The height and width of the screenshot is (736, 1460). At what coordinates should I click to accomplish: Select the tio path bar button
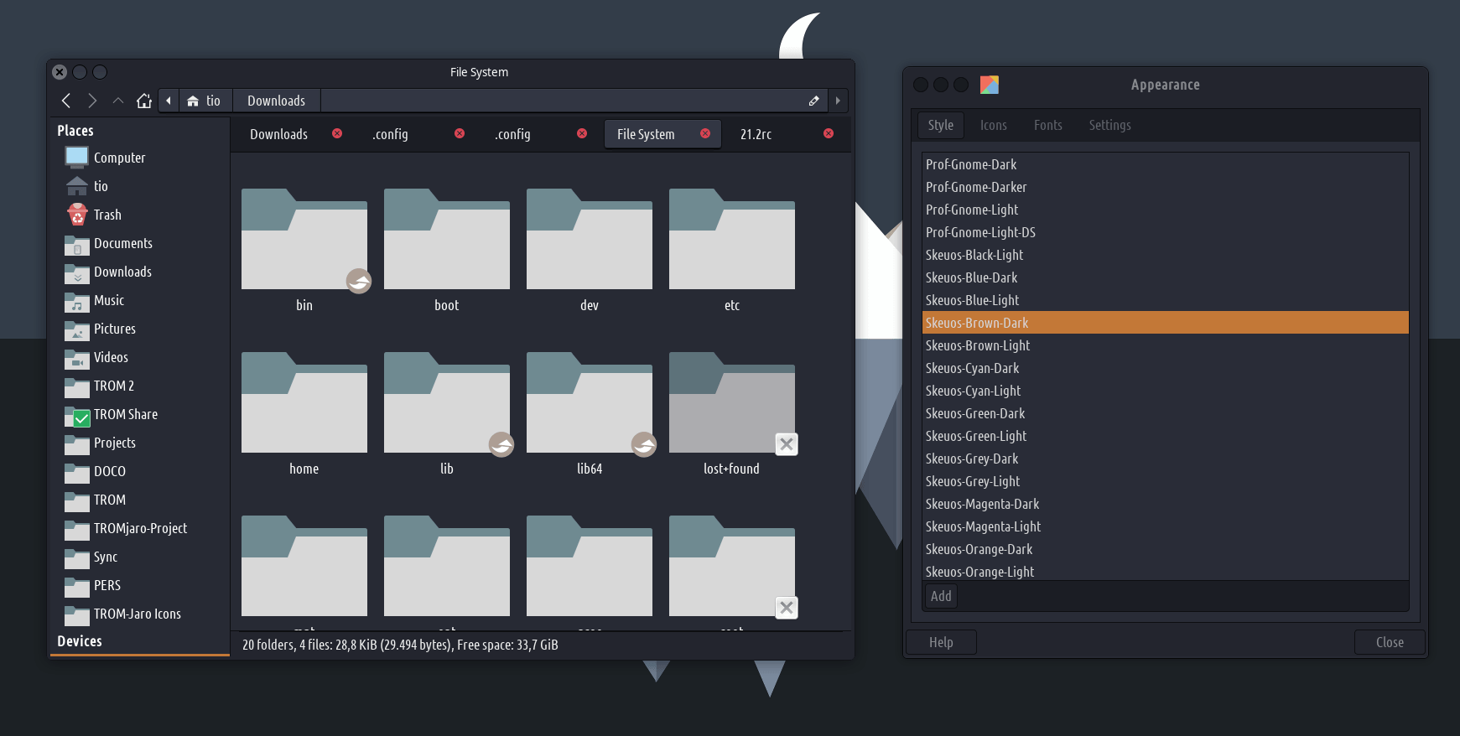(x=205, y=101)
